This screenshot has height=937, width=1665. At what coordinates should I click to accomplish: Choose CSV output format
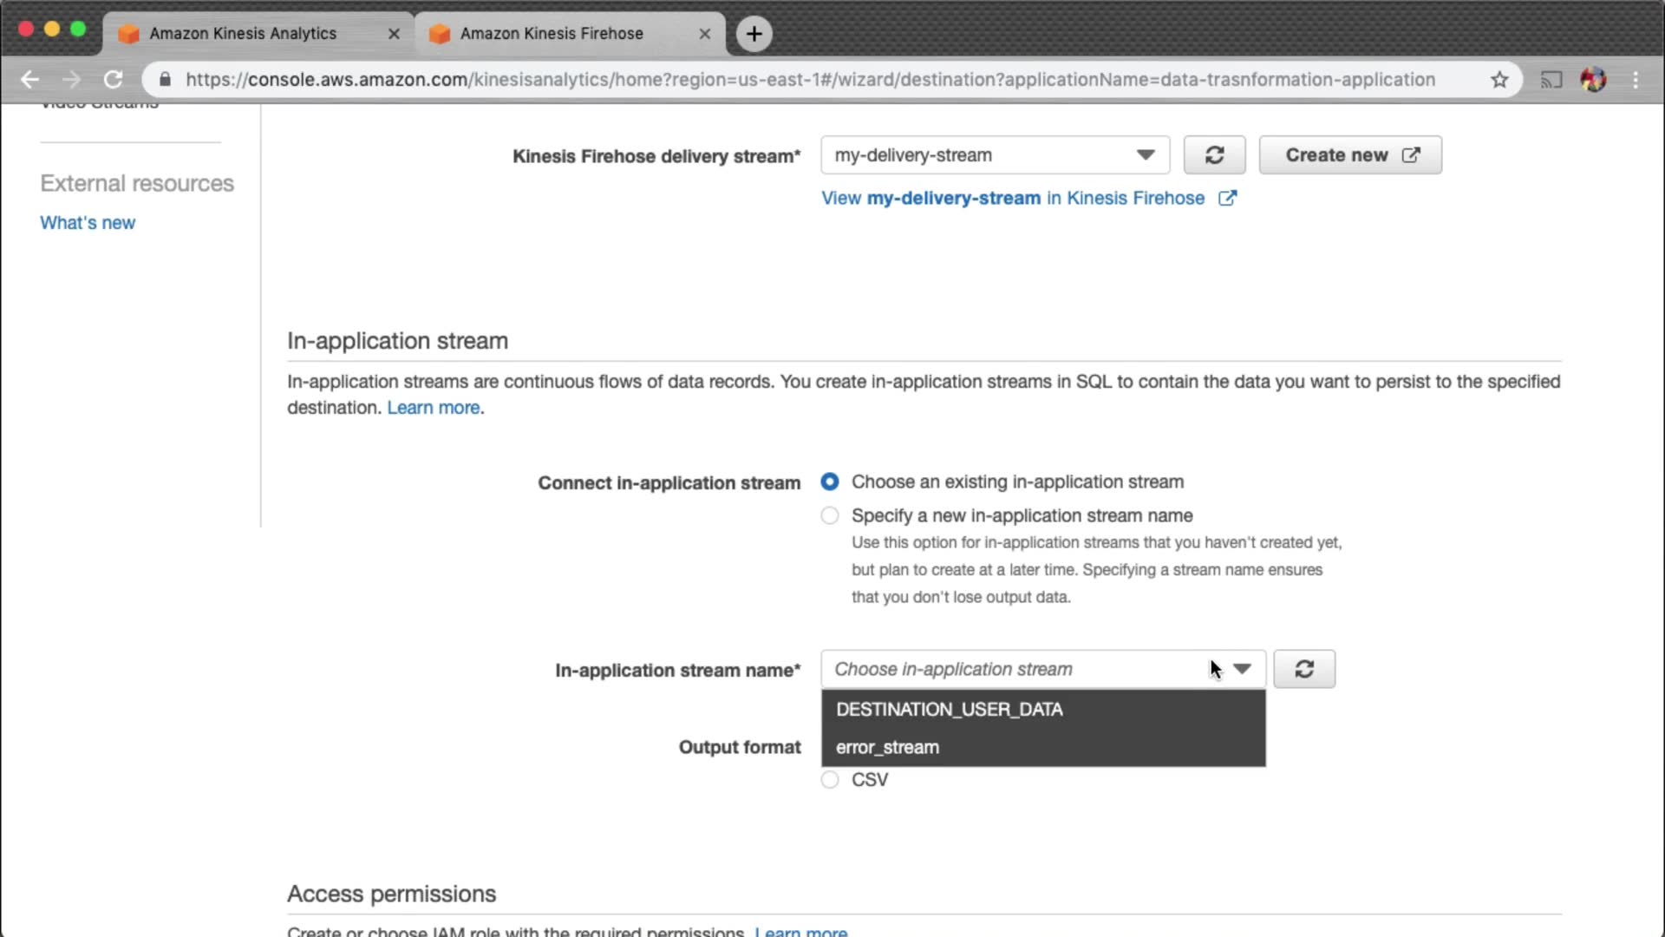pos(830,779)
